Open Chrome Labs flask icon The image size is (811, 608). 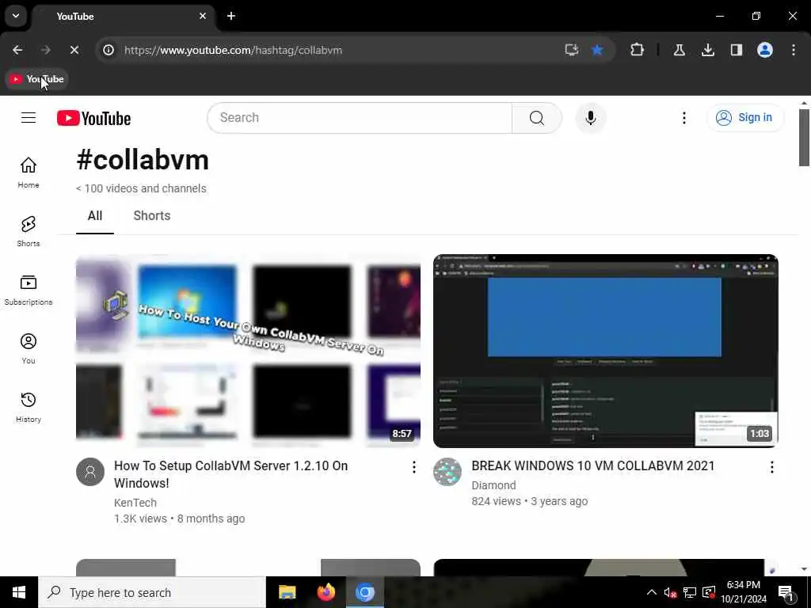[x=679, y=50]
